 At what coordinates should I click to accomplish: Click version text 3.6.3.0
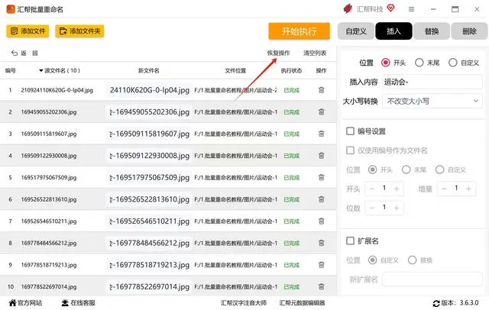[x=469, y=303]
